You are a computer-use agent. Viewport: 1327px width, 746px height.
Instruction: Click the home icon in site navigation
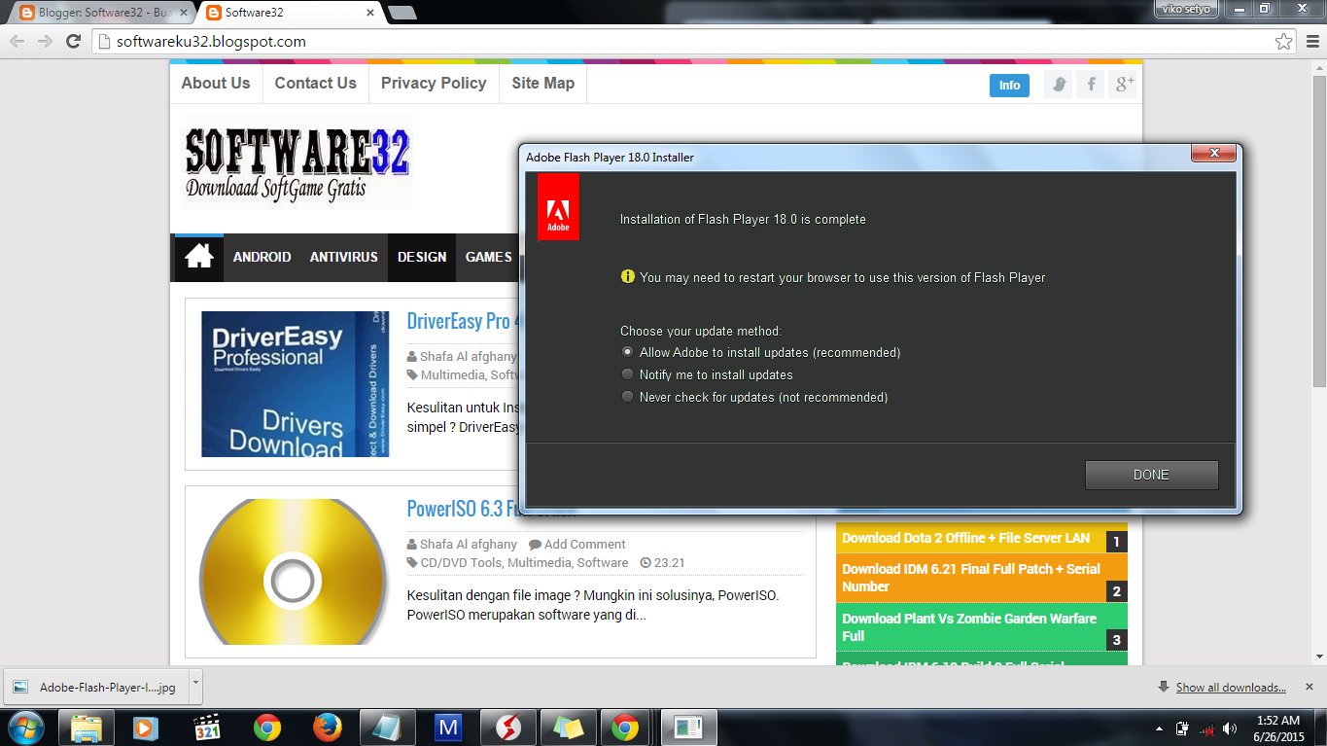click(x=198, y=257)
